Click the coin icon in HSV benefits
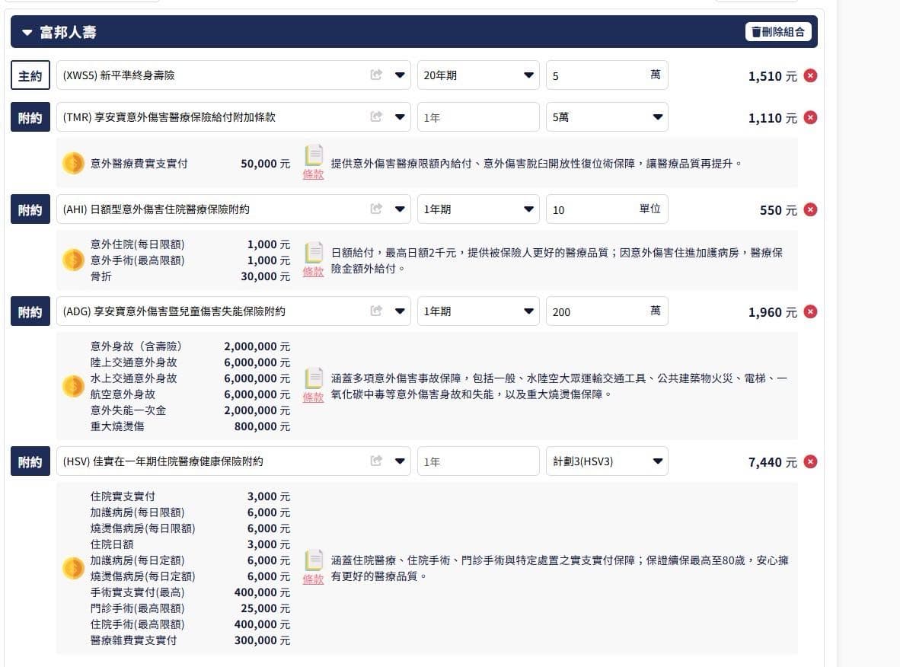This screenshot has height=667, width=900. (73, 568)
